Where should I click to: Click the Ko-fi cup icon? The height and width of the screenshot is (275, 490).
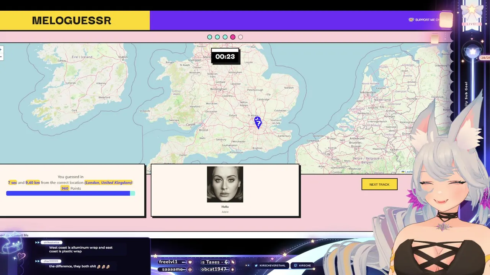tap(411, 20)
